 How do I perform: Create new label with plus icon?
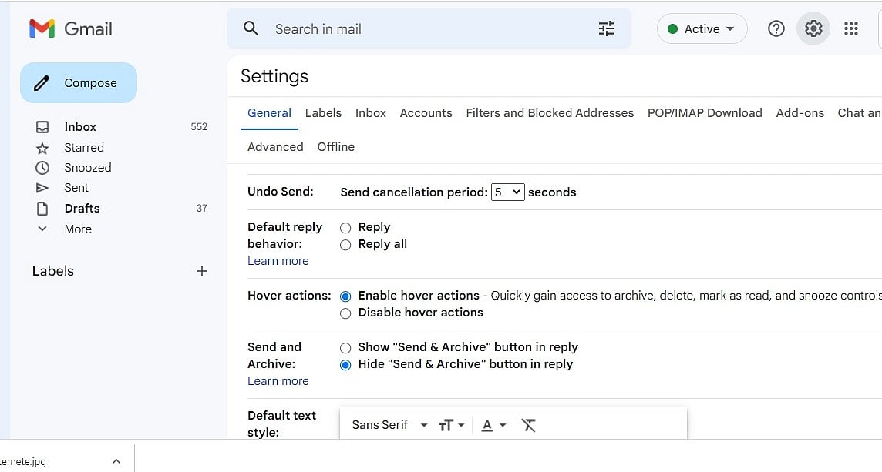[202, 271]
